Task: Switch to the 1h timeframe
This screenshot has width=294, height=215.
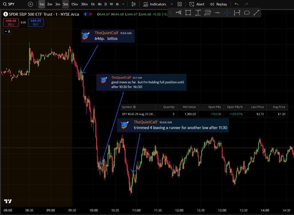Action: click(x=93, y=4)
